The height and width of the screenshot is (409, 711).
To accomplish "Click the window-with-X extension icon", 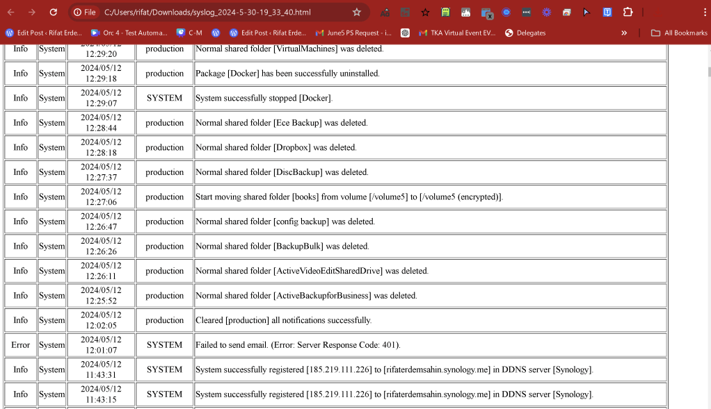I will pyautogui.click(x=486, y=13).
